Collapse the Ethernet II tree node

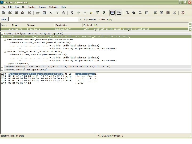click(x=2, y=37)
